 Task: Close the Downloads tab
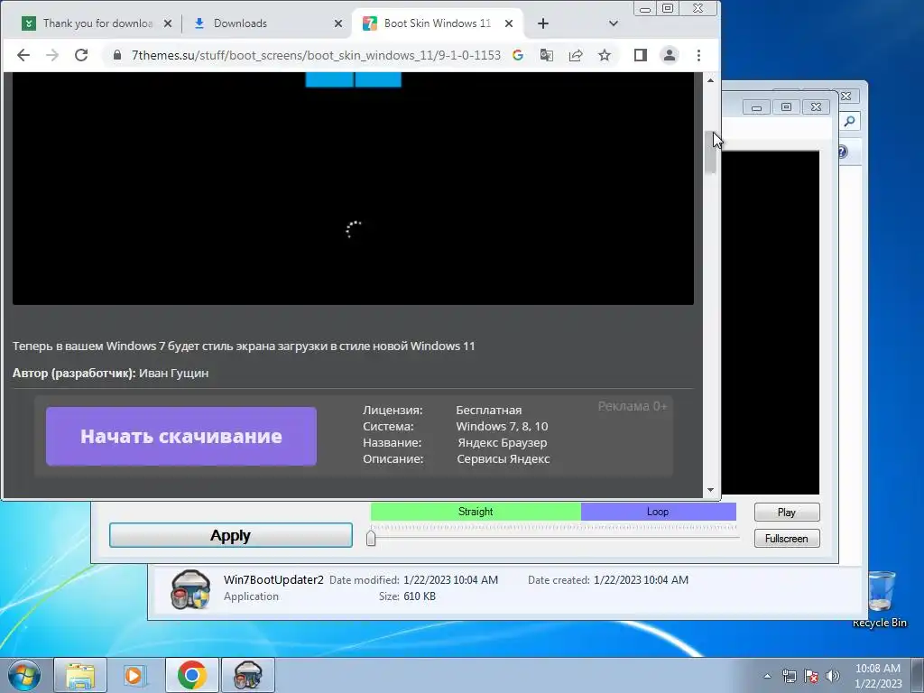click(x=338, y=23)
